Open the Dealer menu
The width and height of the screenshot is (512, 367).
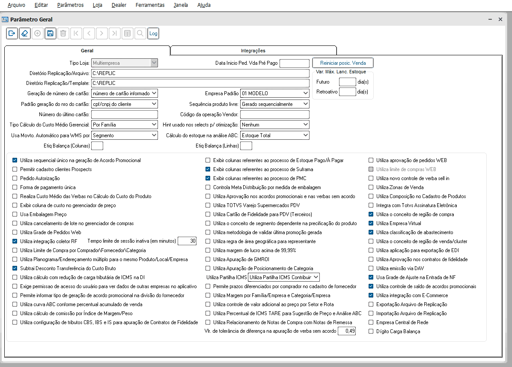click(119, 5)
